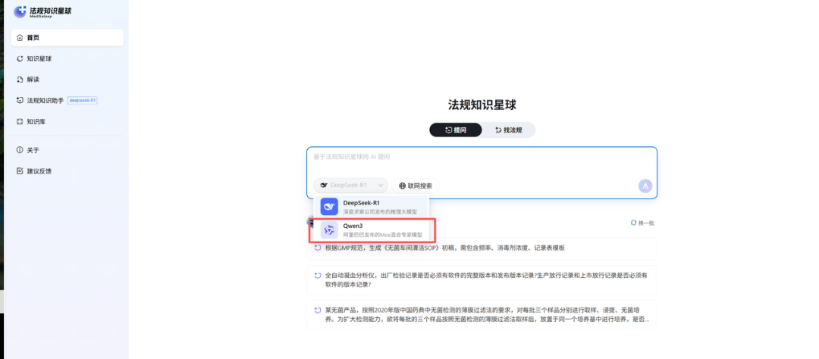Click the 深度求索公司发布的推理大模型 description text
The width and height of the screenshot is (819, 359).
(x=380, y=212)
